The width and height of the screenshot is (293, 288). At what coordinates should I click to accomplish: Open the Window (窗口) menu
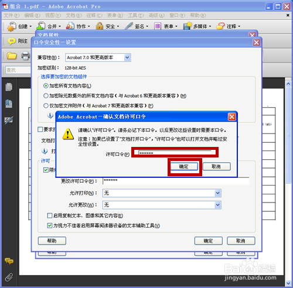(x=177, y=15)
